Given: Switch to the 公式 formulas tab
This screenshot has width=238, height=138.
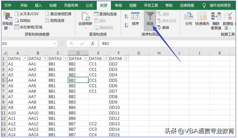Looking at the screenshot, I should [89, 6].
